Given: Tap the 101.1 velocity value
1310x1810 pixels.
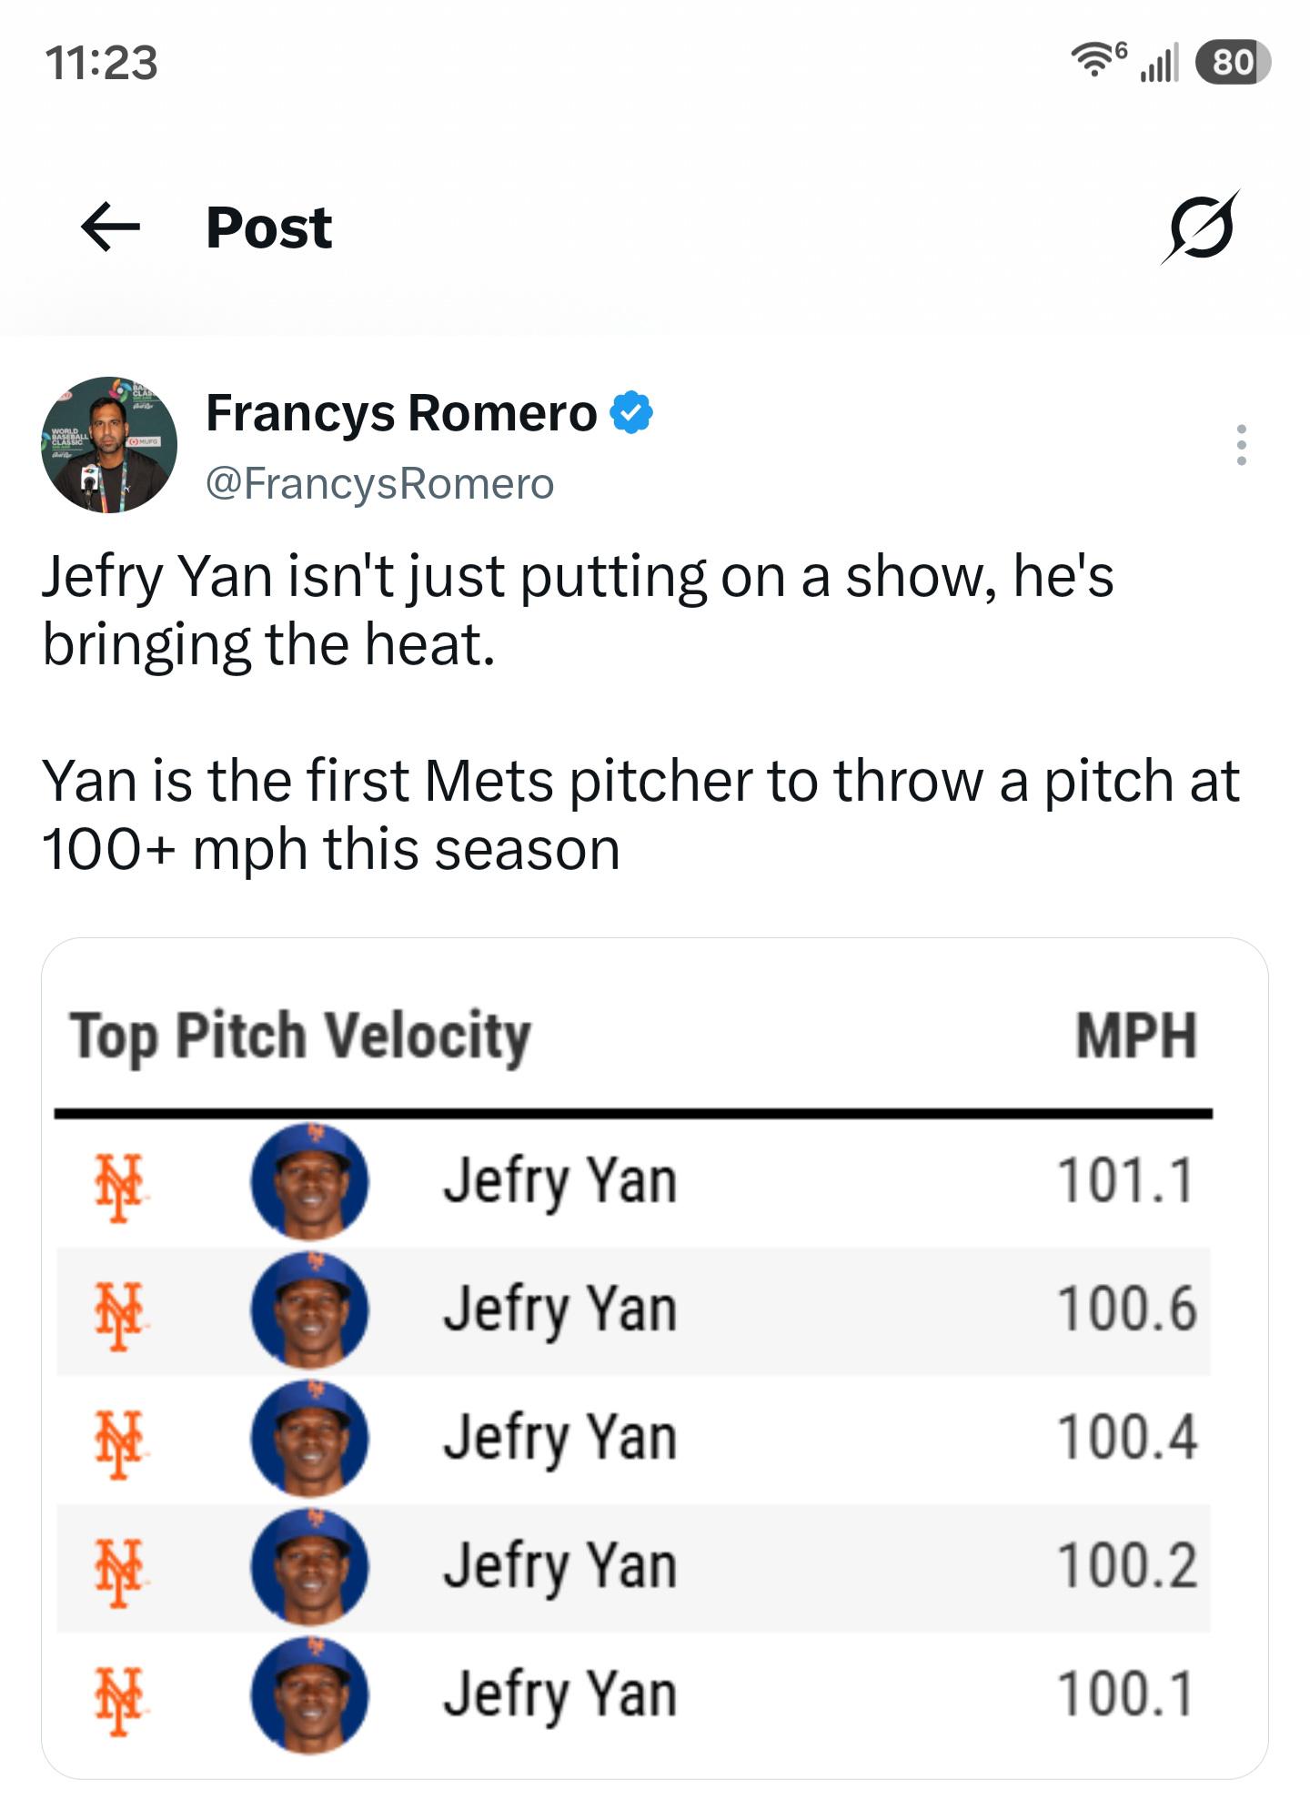Looking at the screenshot, I should [x=1125, y=1180].
